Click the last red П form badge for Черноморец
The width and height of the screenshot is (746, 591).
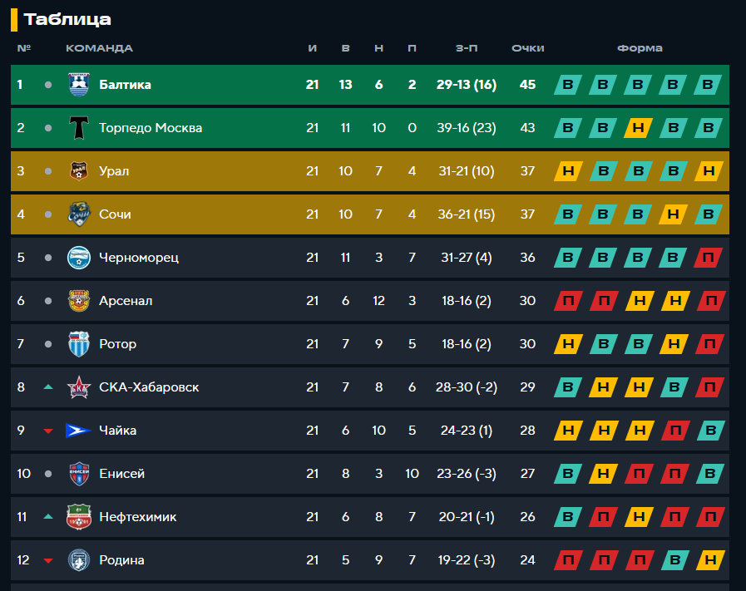[x=709, y=258]
